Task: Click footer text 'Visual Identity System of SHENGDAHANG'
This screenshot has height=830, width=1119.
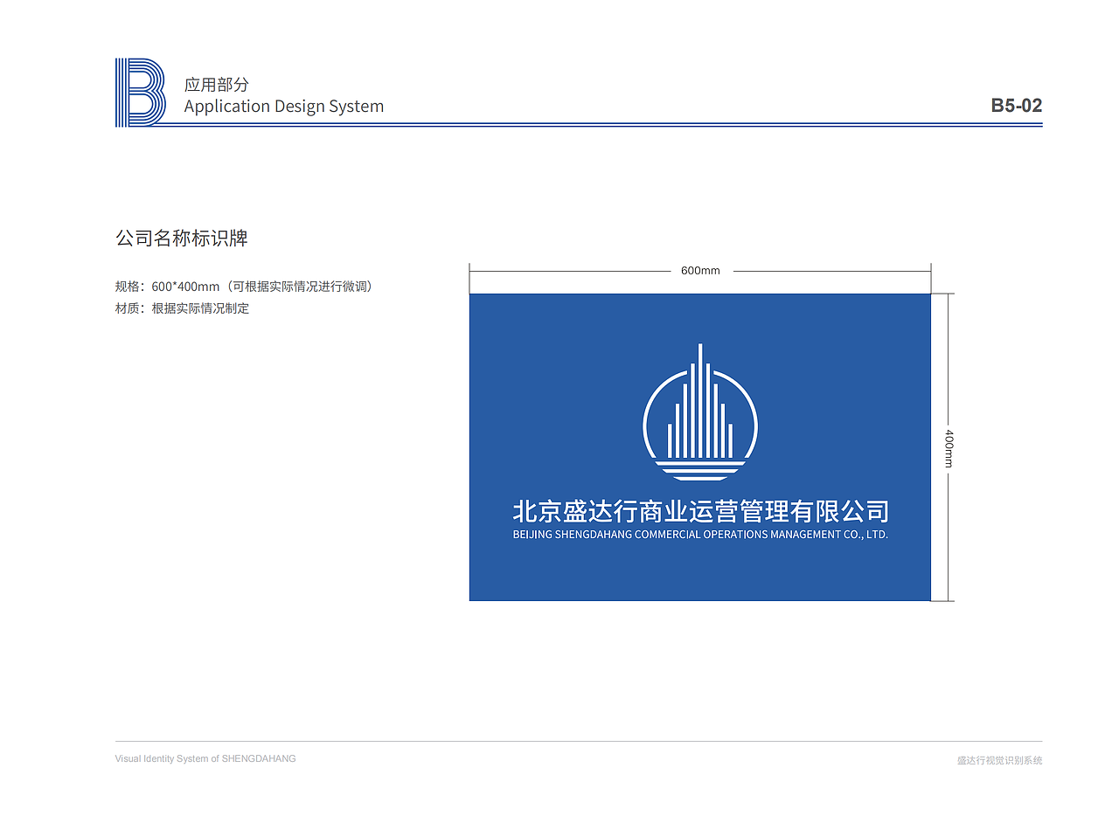Action: tap(205, 758)
